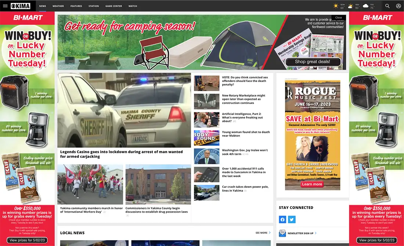This screenshot has width=404, height=246.
Task: Open Artificial Intelligence story thumbnail
Action: point(207,120)
